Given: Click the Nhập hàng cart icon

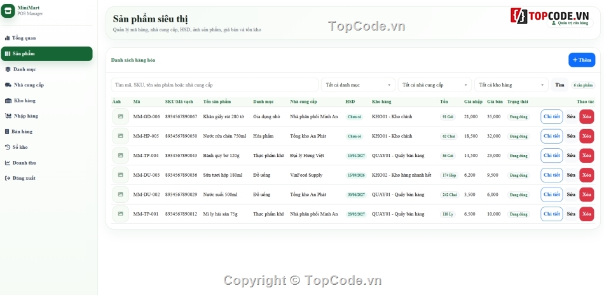Looking at the screenshot, I should 8,116.
